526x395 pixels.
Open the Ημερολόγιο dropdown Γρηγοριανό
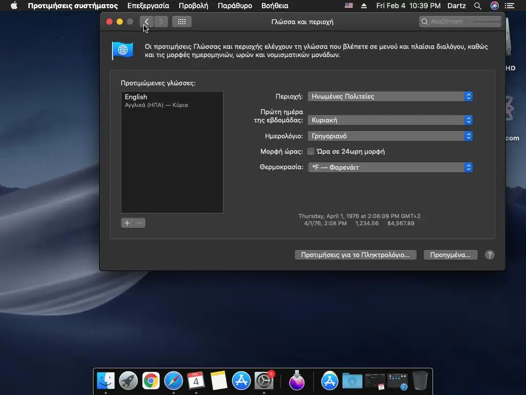[390, 136]
